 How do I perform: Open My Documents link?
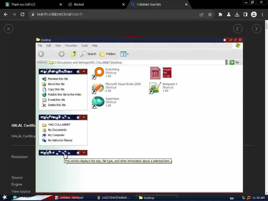tap(57, 130)
